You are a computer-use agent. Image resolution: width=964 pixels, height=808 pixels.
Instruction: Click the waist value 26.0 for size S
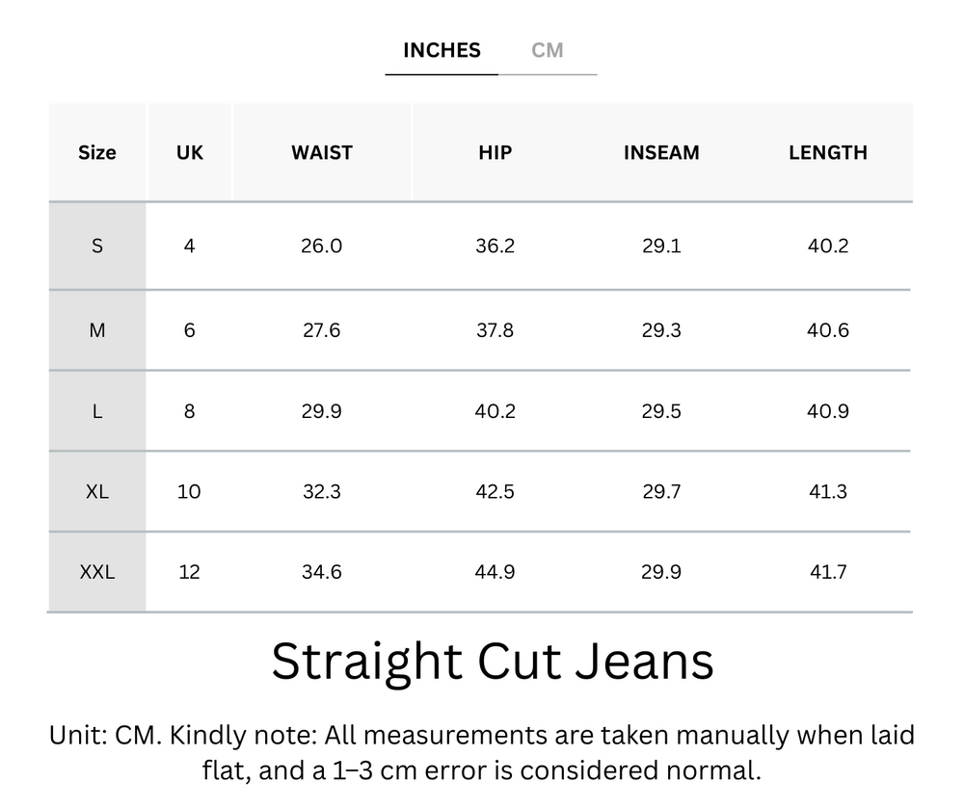coord(322,246)
